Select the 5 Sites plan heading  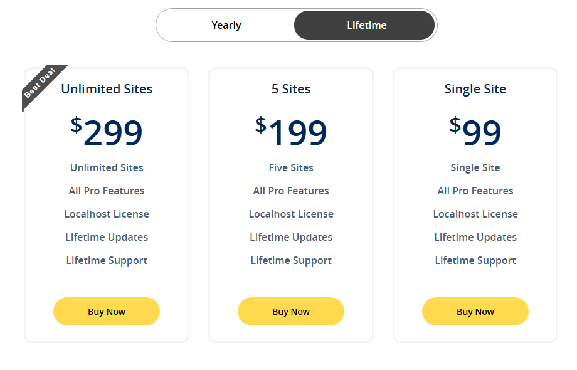(x=290, y=89)
